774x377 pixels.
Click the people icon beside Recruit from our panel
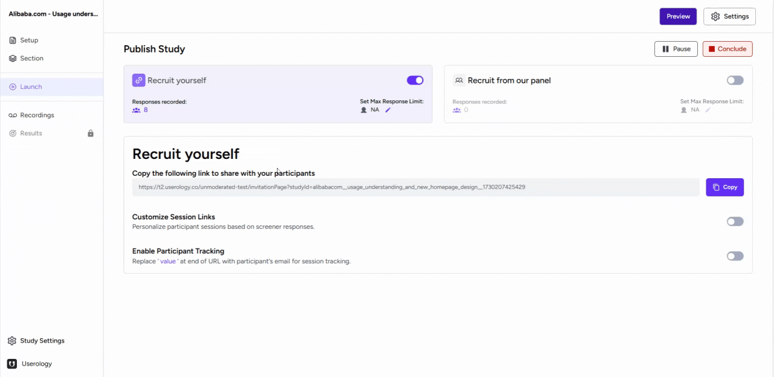[459, 80]
